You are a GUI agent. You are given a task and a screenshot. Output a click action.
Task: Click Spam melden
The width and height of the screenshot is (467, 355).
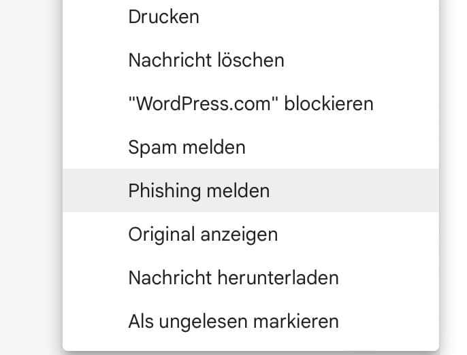pos(187,147)
